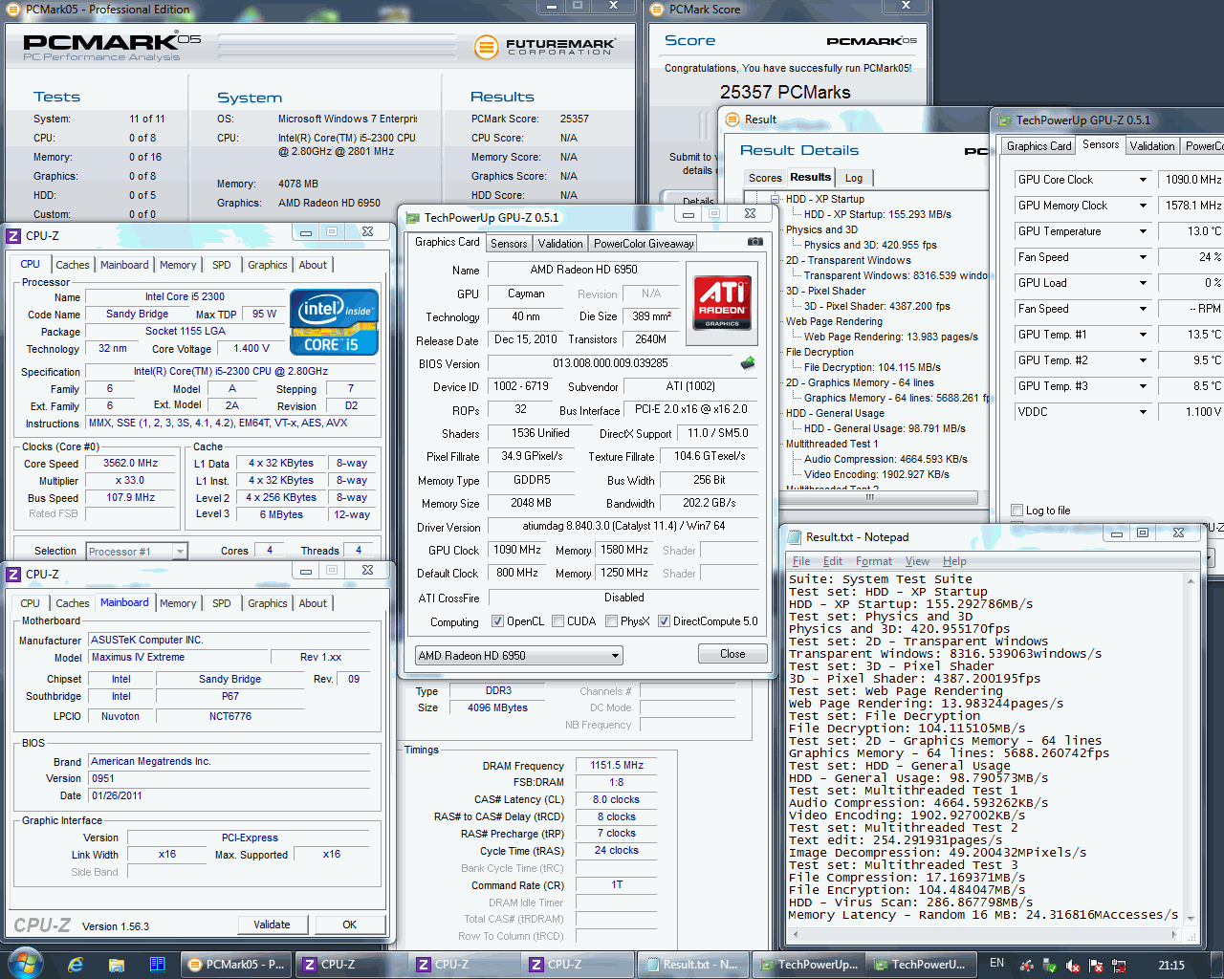
Task: Open the Action Center flag tray icon
Action: tap(1096, 966)
